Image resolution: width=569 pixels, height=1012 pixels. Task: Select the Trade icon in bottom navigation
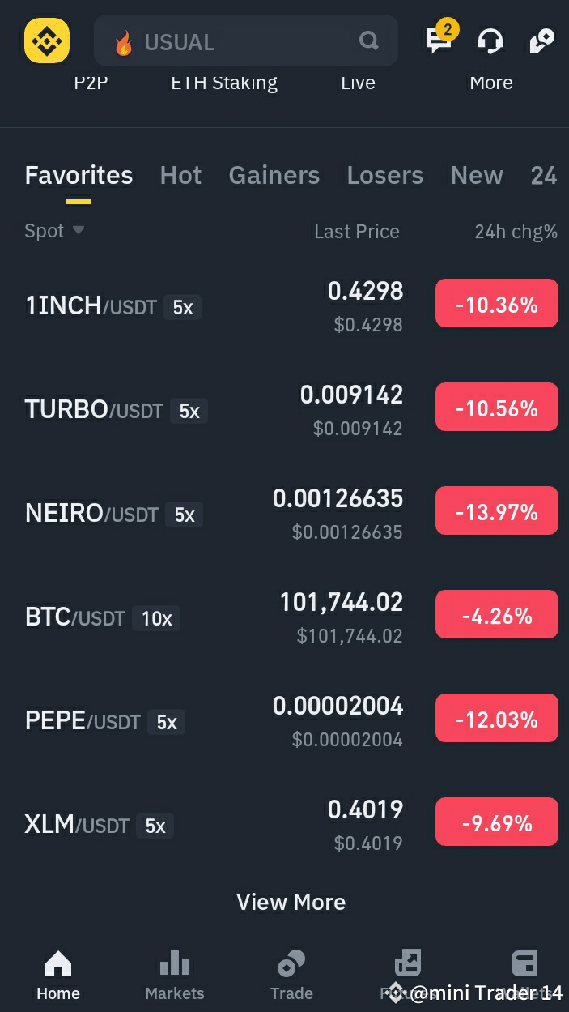(x=291, y=972)
